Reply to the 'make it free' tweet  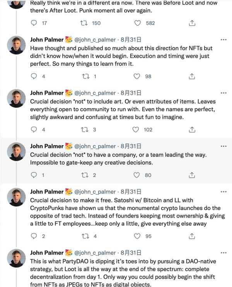34,236
